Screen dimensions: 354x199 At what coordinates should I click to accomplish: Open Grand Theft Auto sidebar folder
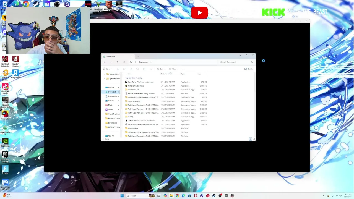tap(112, 114)
